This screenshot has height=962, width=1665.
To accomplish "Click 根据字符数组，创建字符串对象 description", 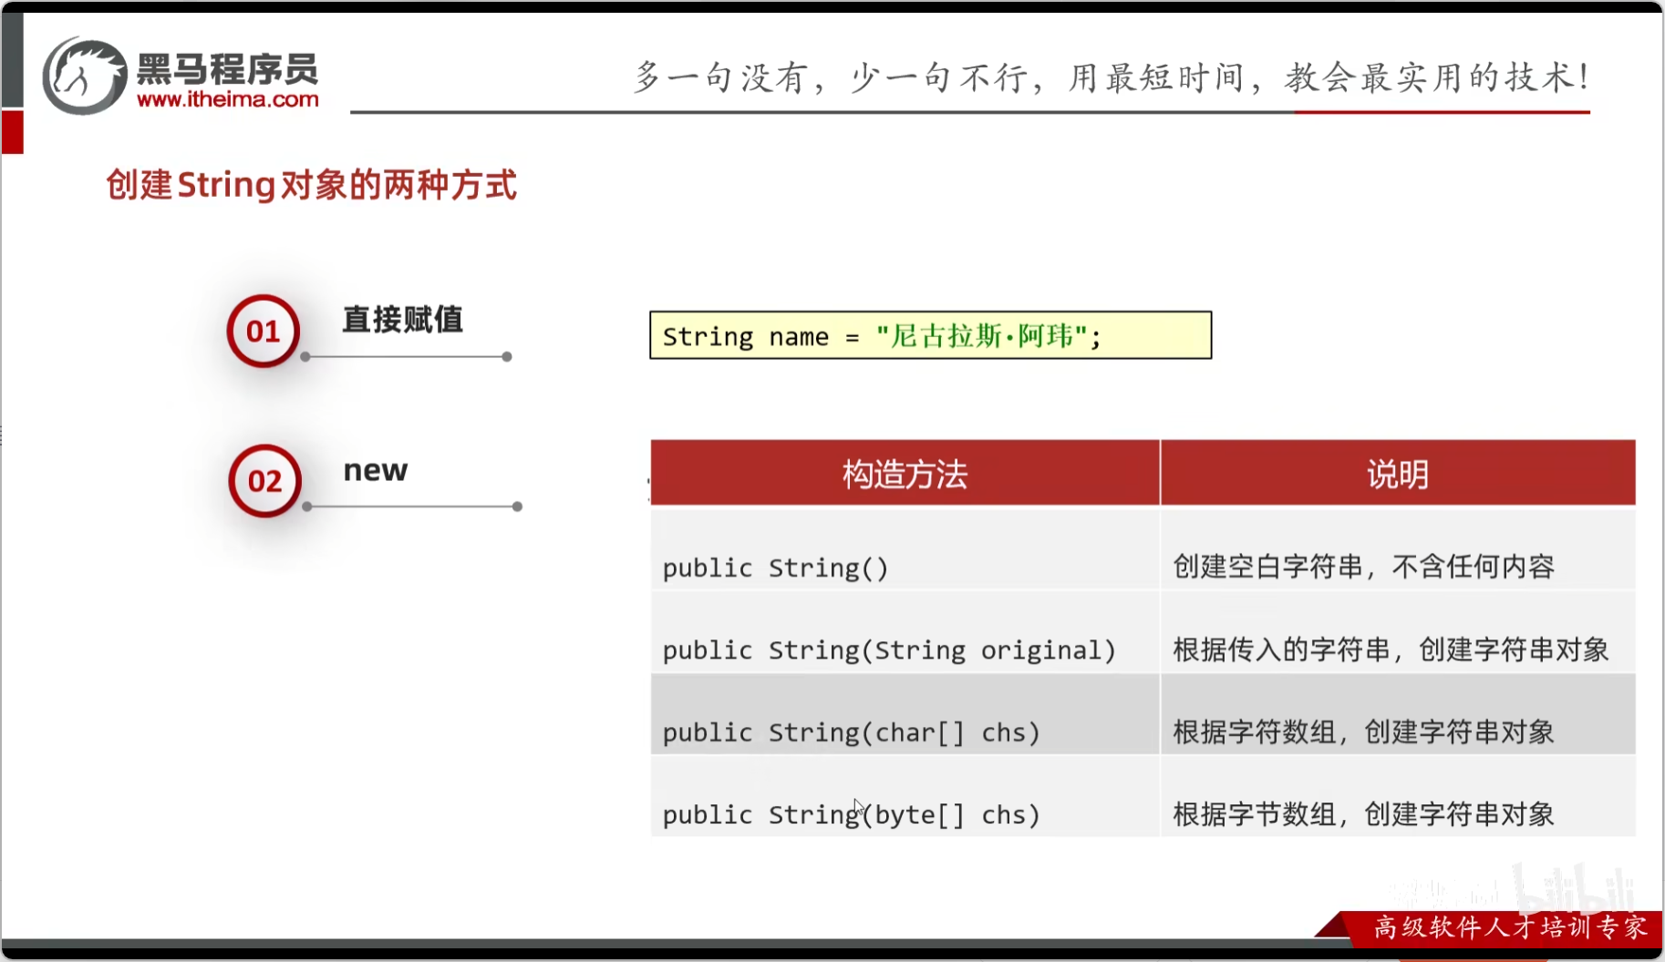I will pyautogui.click(x=1364, y=732).
